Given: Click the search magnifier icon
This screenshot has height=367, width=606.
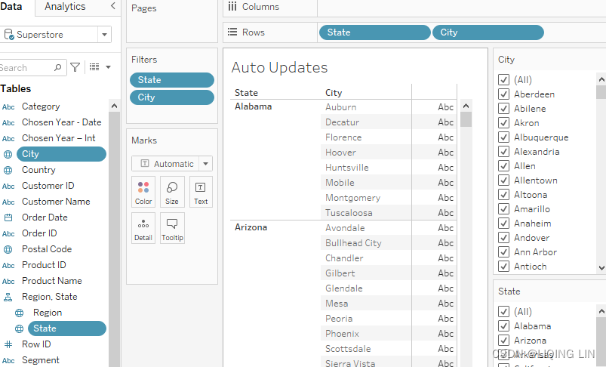Looking at the screenshot, I should click(57, 67).
